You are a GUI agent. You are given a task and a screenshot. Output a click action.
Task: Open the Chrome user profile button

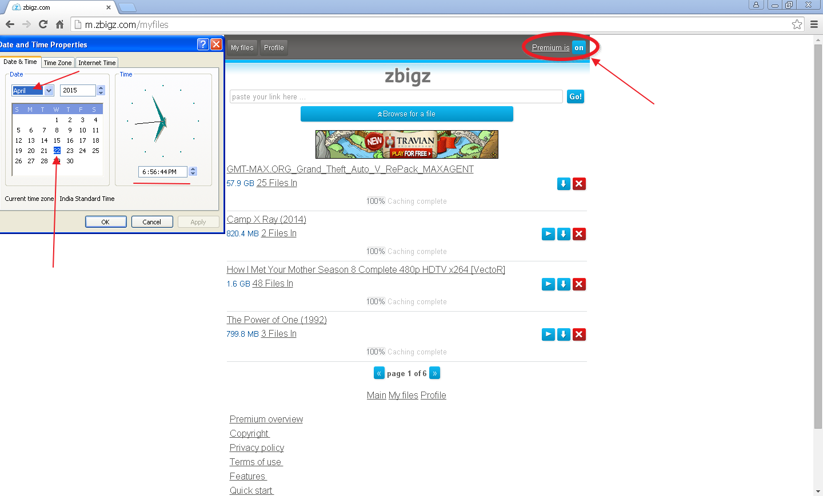pyautogui.click(x=756, y=5)
